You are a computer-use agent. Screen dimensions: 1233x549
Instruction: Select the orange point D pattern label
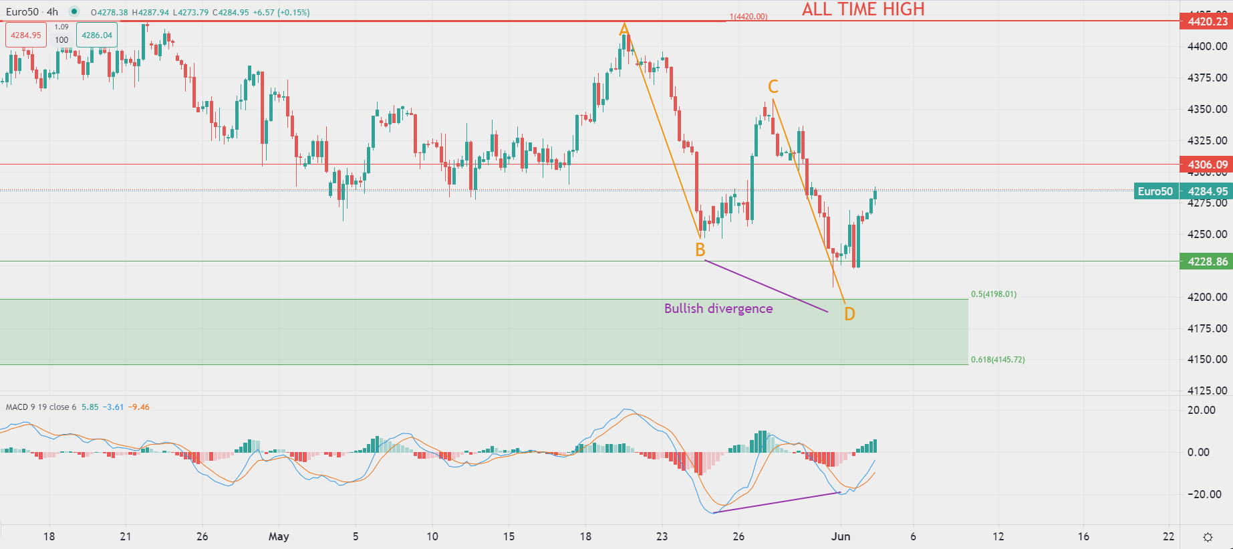(x=849, y=314)
